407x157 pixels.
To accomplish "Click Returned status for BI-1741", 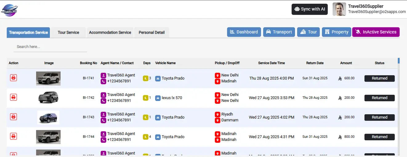I will [x=380, y=78].
